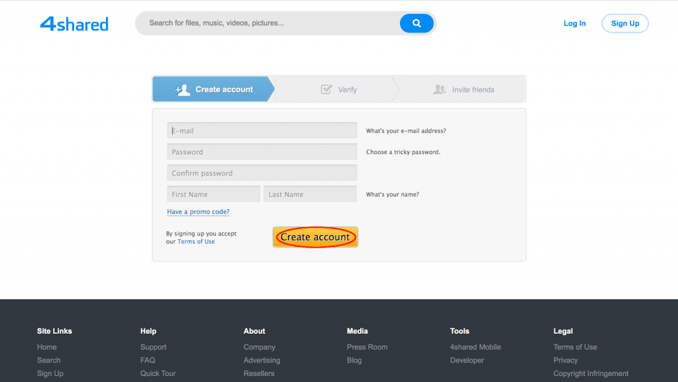This screenshot has height=382, width=678.
Task: Click the 4shared logo
Action: (x=74, y=24)
